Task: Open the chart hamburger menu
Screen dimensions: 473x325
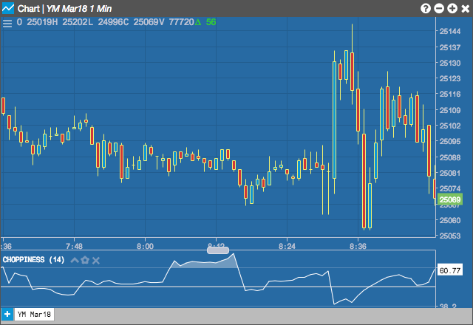Action: tap(7, 23)
